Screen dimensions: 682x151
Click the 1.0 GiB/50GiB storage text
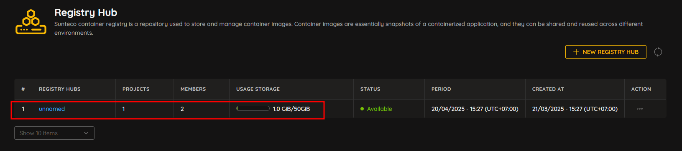(291, 109)
